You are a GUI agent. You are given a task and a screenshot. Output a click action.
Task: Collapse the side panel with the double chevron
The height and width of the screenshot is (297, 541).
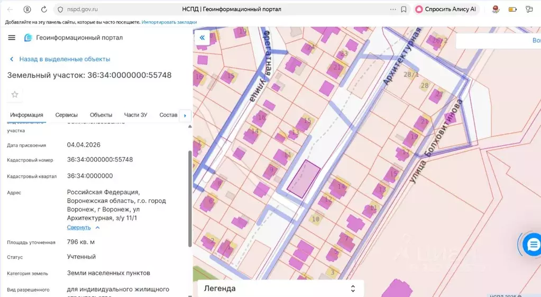pos(202,38)
